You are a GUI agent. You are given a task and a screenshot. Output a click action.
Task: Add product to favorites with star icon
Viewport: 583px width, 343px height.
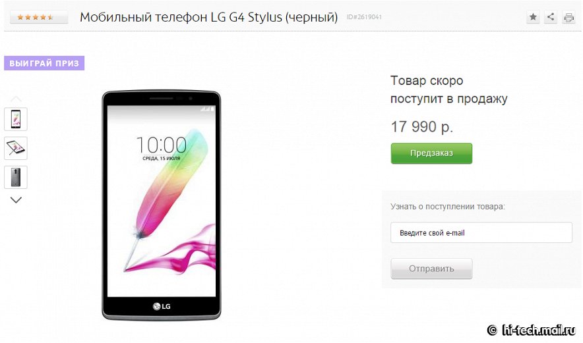[533, 17]
